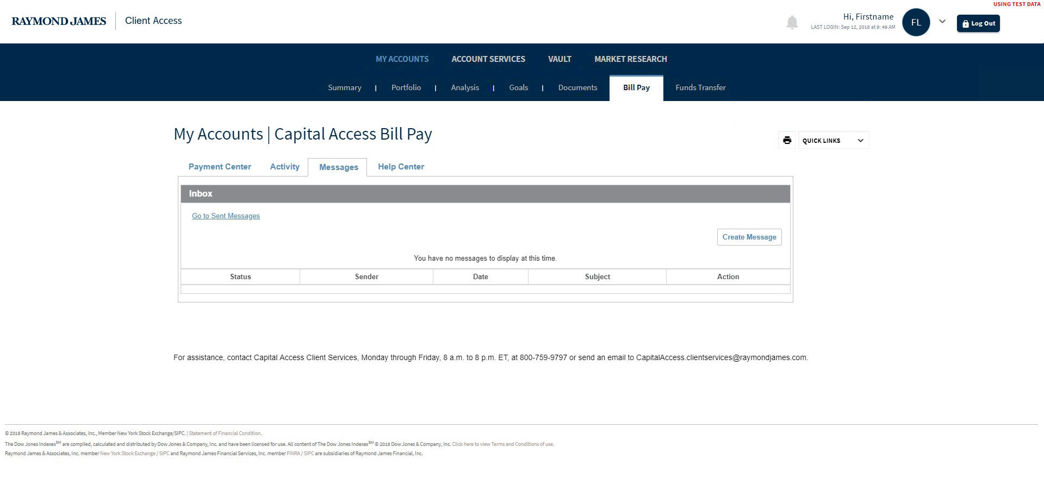The height and width of the screenshot is (491, 1044).
Task: Open the Market Research menu
Action: tap(631, 59)
